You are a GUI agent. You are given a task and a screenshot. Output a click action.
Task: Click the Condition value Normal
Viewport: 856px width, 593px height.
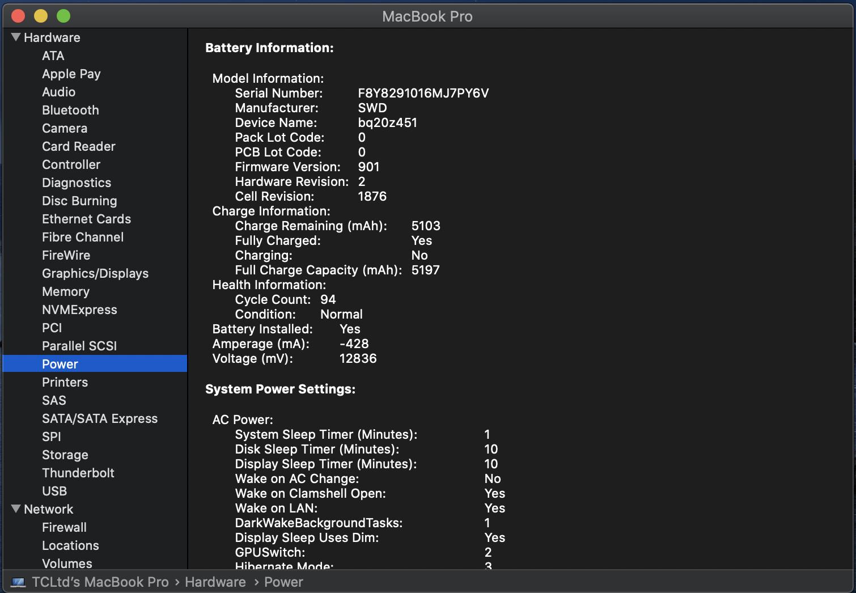[x=341, y=314]
